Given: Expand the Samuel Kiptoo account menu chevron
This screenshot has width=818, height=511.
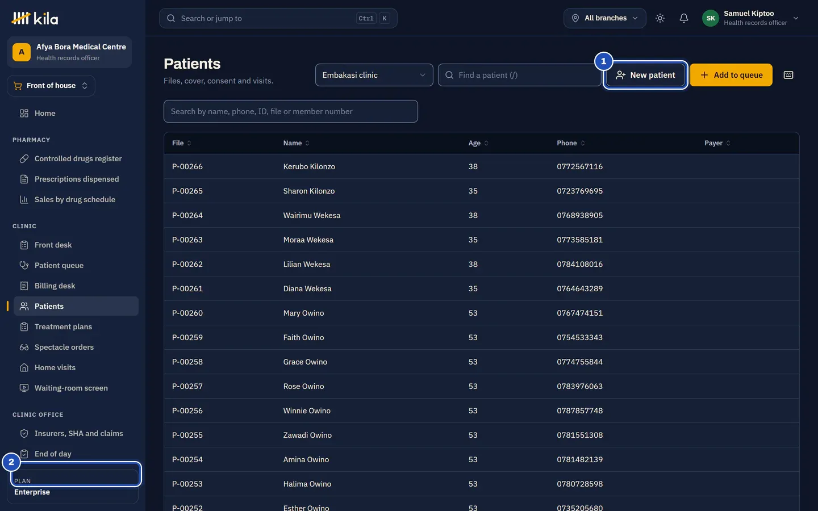Looking at the screenshot, I should 796,18.
